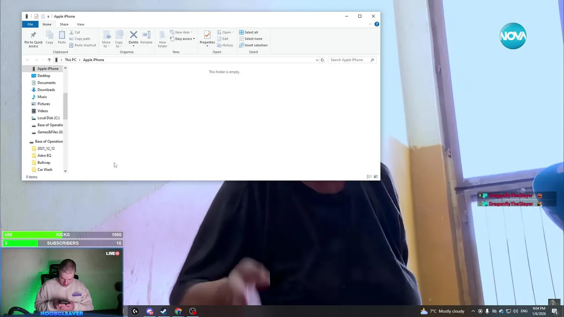Click the Up one level arrow

(x=49, y=60)
